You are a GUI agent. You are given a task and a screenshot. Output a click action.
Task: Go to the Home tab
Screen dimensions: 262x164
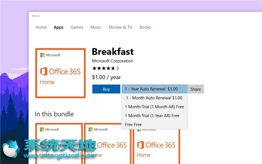coord(41,27)
